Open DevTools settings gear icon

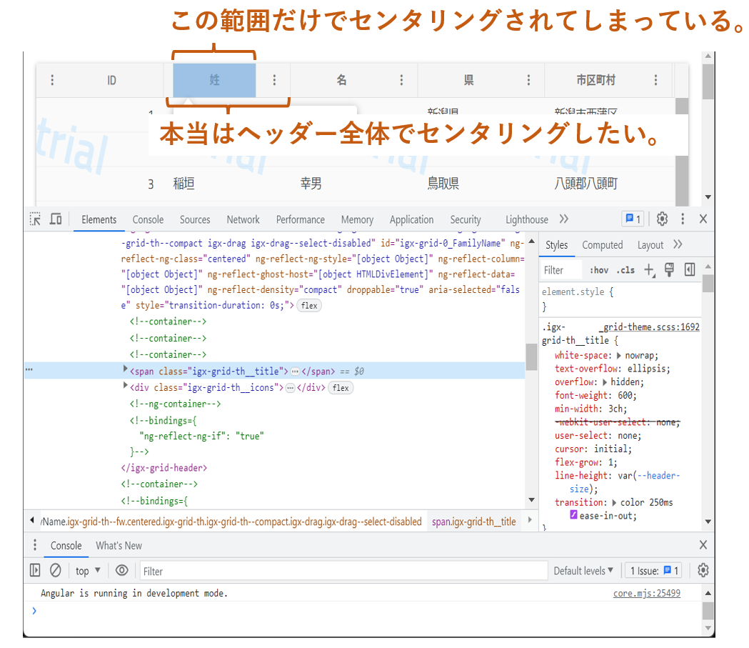tap(662, 219)
